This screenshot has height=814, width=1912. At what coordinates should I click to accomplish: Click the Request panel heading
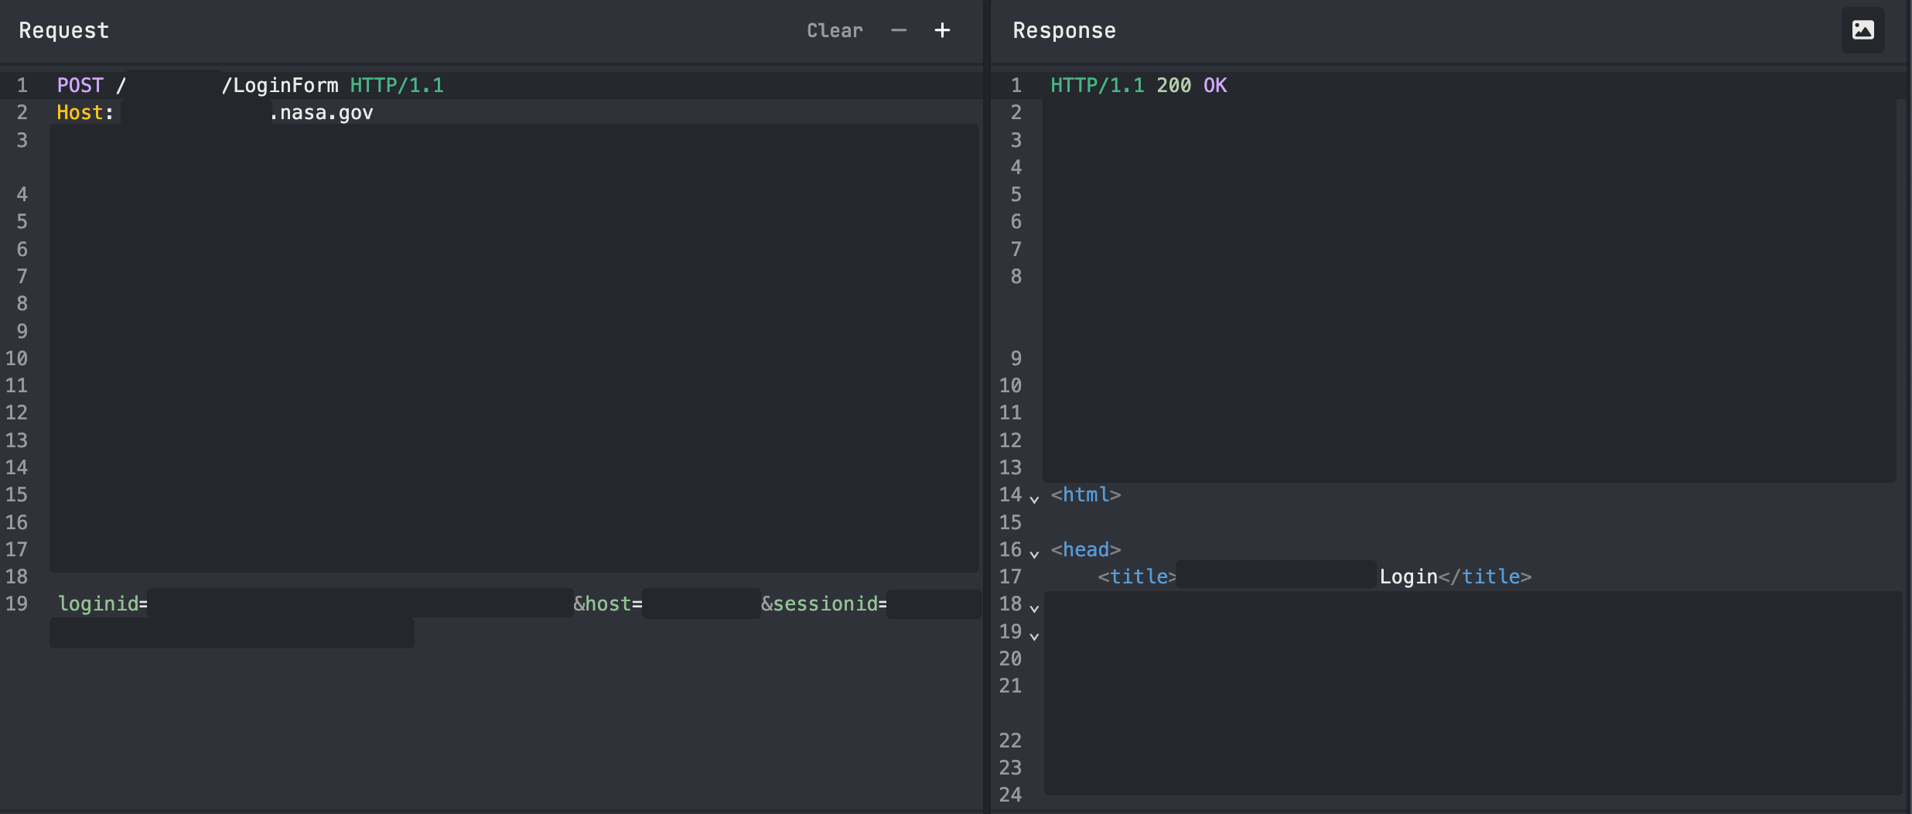point(64,31)
